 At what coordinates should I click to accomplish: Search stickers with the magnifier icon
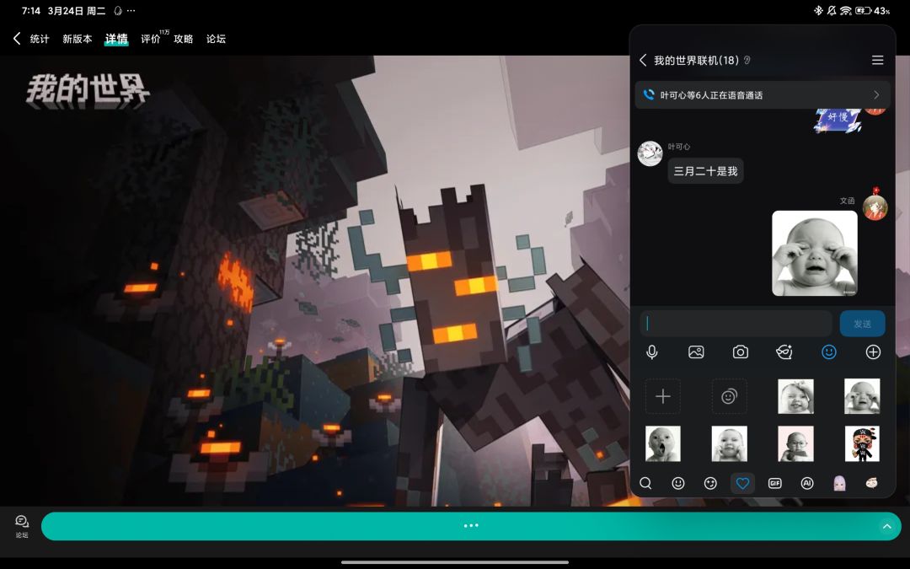(645, 483)
